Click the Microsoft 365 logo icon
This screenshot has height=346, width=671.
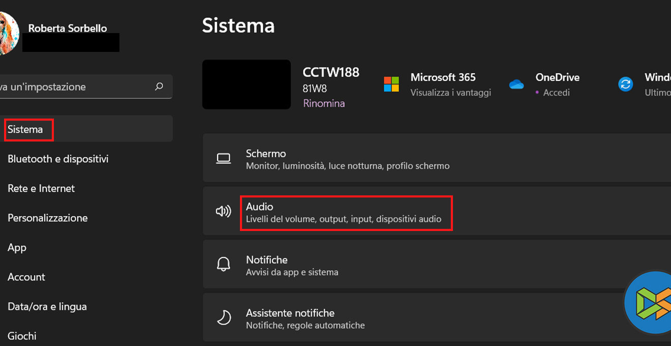coord(391,84)
